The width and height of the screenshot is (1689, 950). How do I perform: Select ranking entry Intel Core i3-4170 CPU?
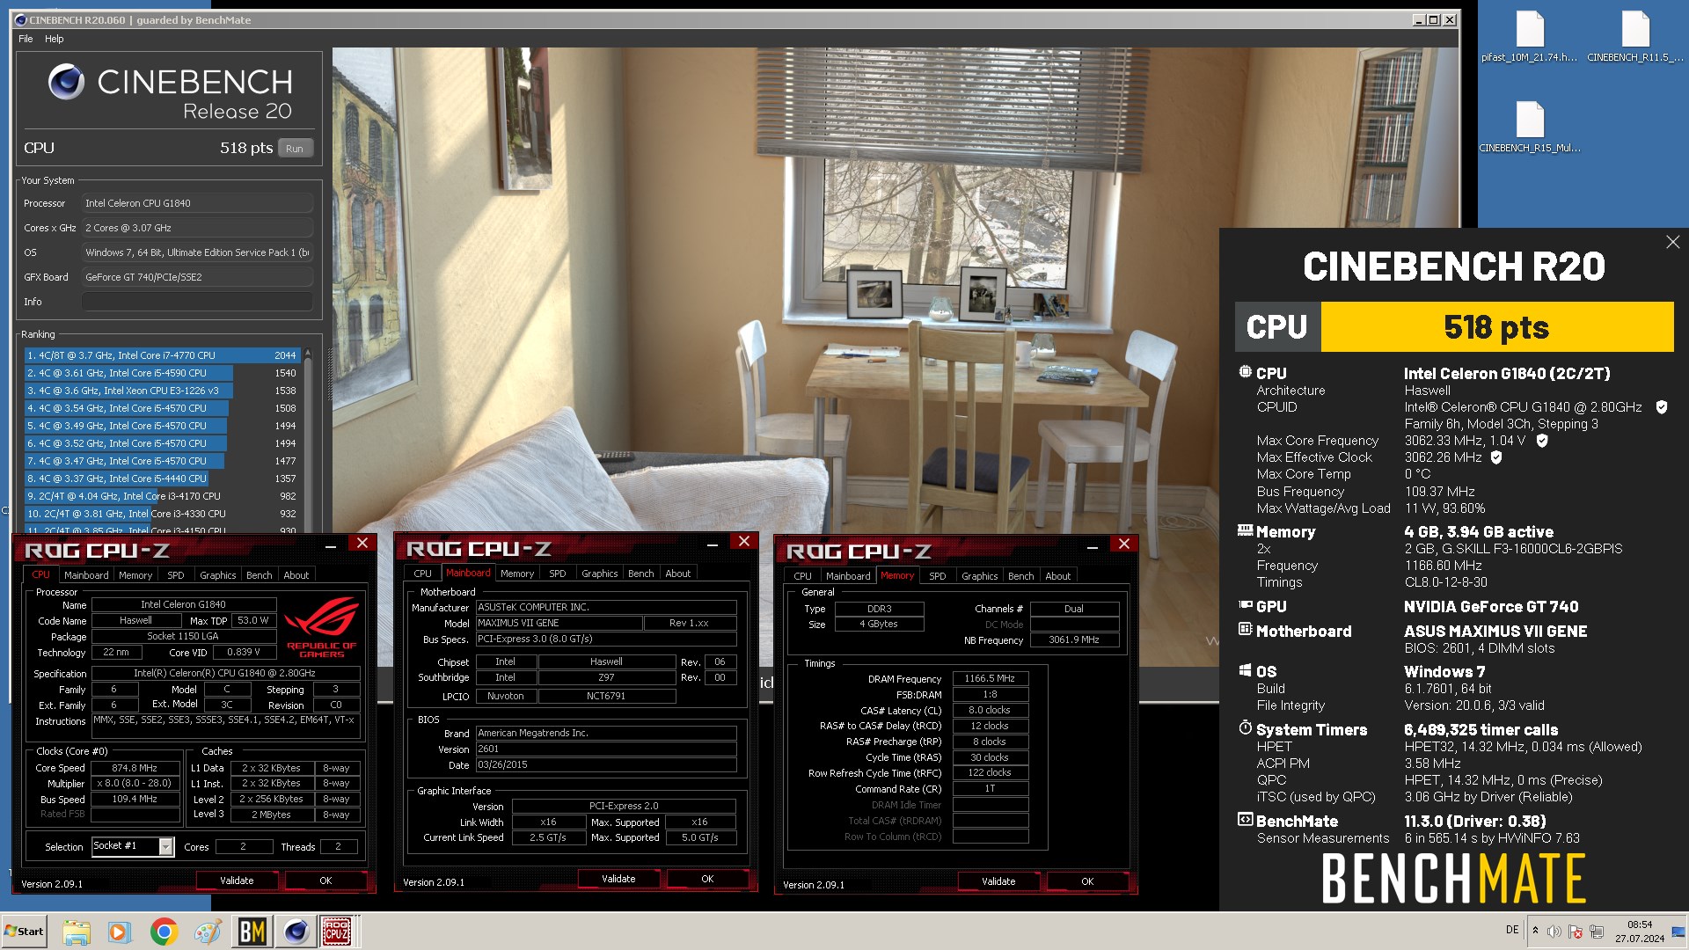162,496
